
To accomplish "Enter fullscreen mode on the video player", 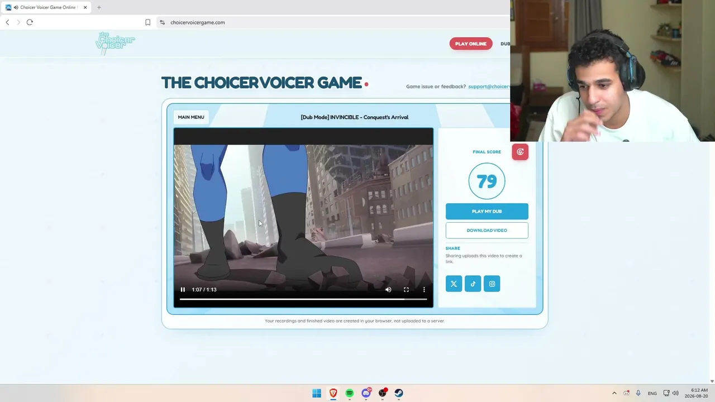I will (x=406, y=290).
